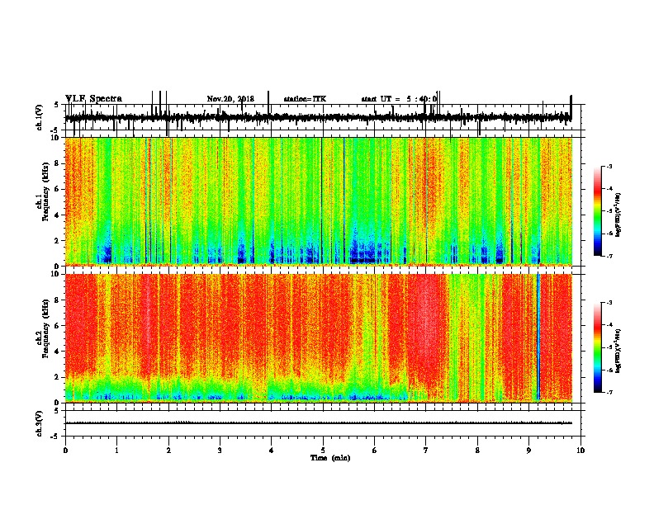Screen dimensions: 654x505
Task: Click the ch.2 spectrogram color scale bar
Action: [x=597, y=347]
